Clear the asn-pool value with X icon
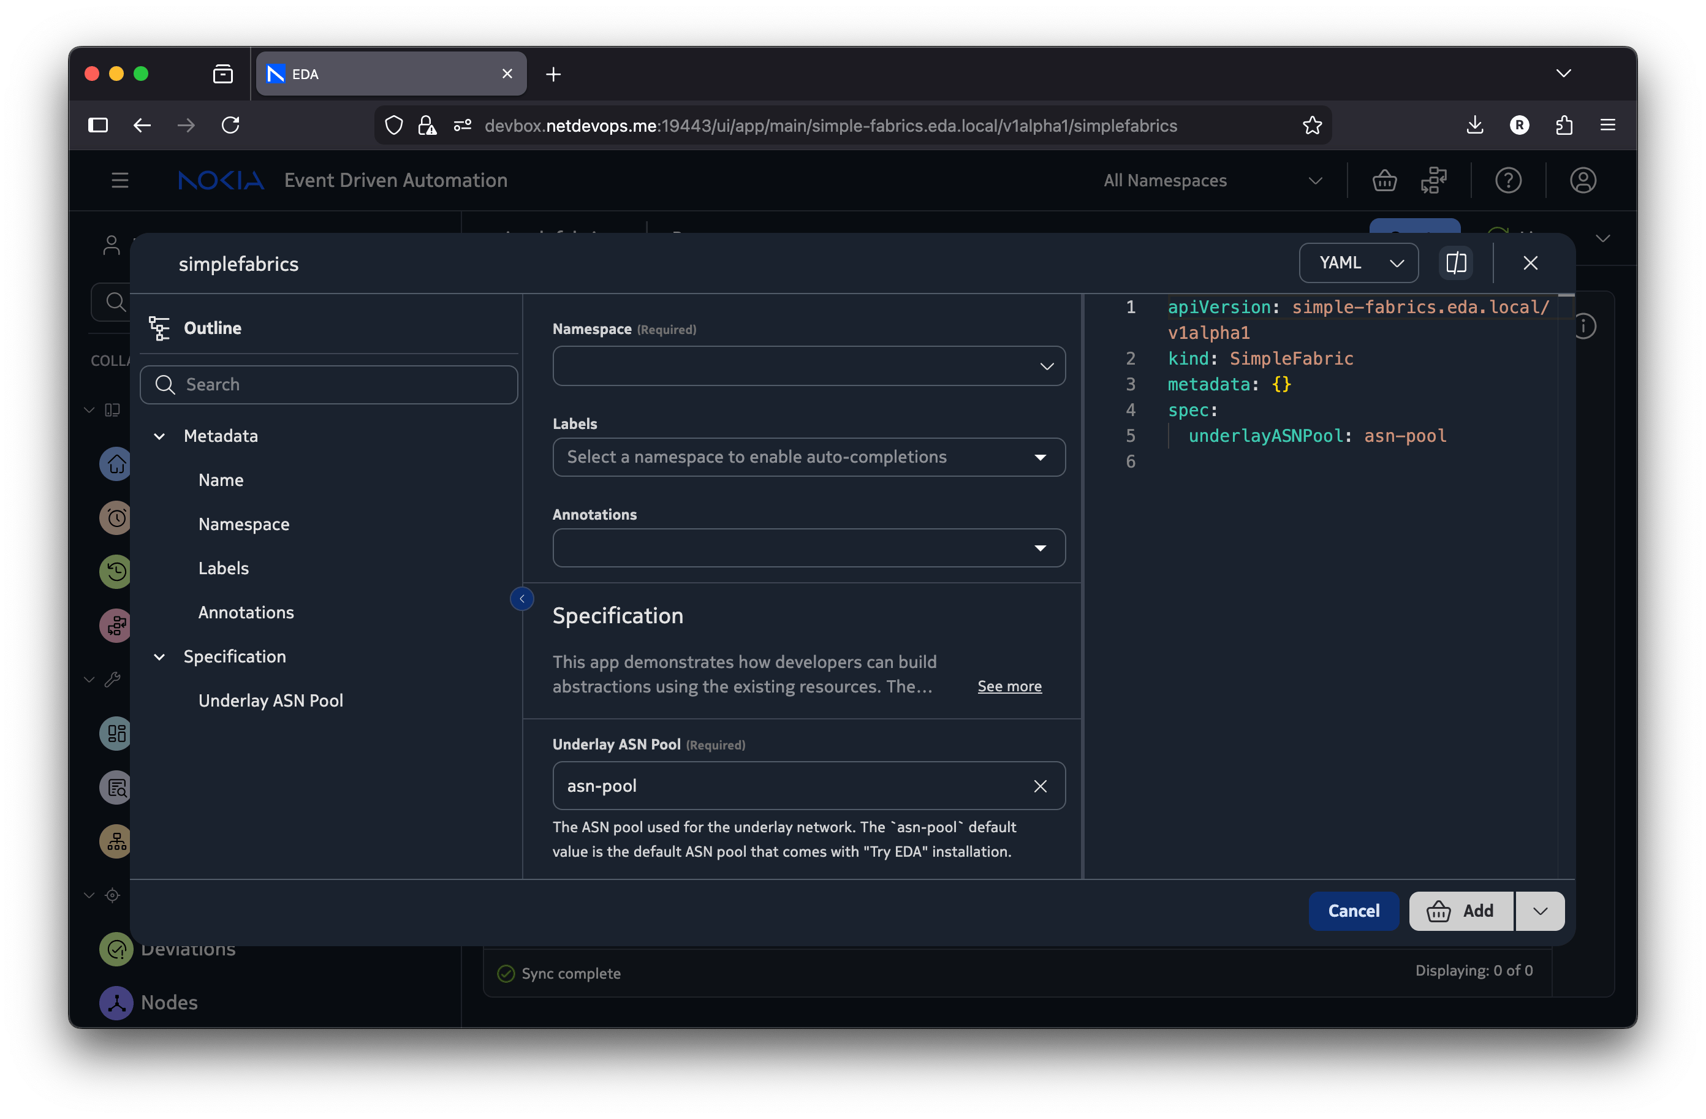 coord(1040,786)
